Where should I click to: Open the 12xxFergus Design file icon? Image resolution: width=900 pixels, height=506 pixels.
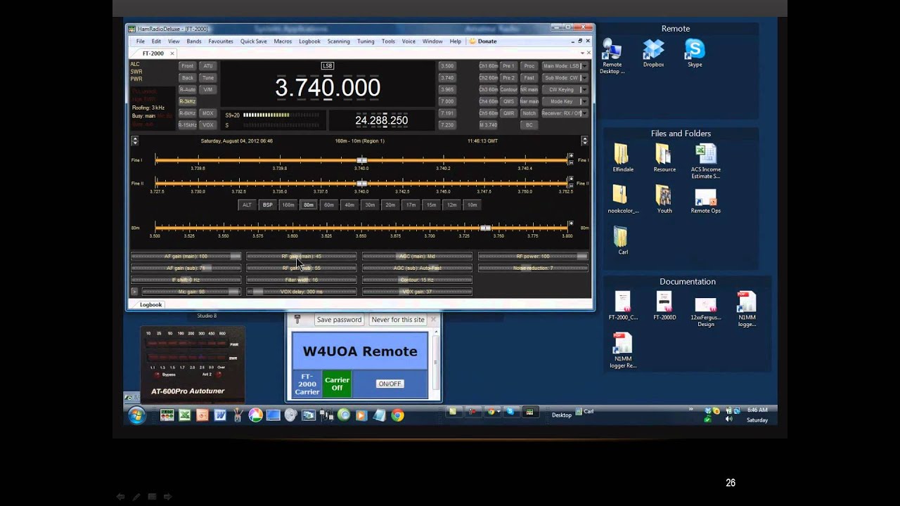(705, 304)
